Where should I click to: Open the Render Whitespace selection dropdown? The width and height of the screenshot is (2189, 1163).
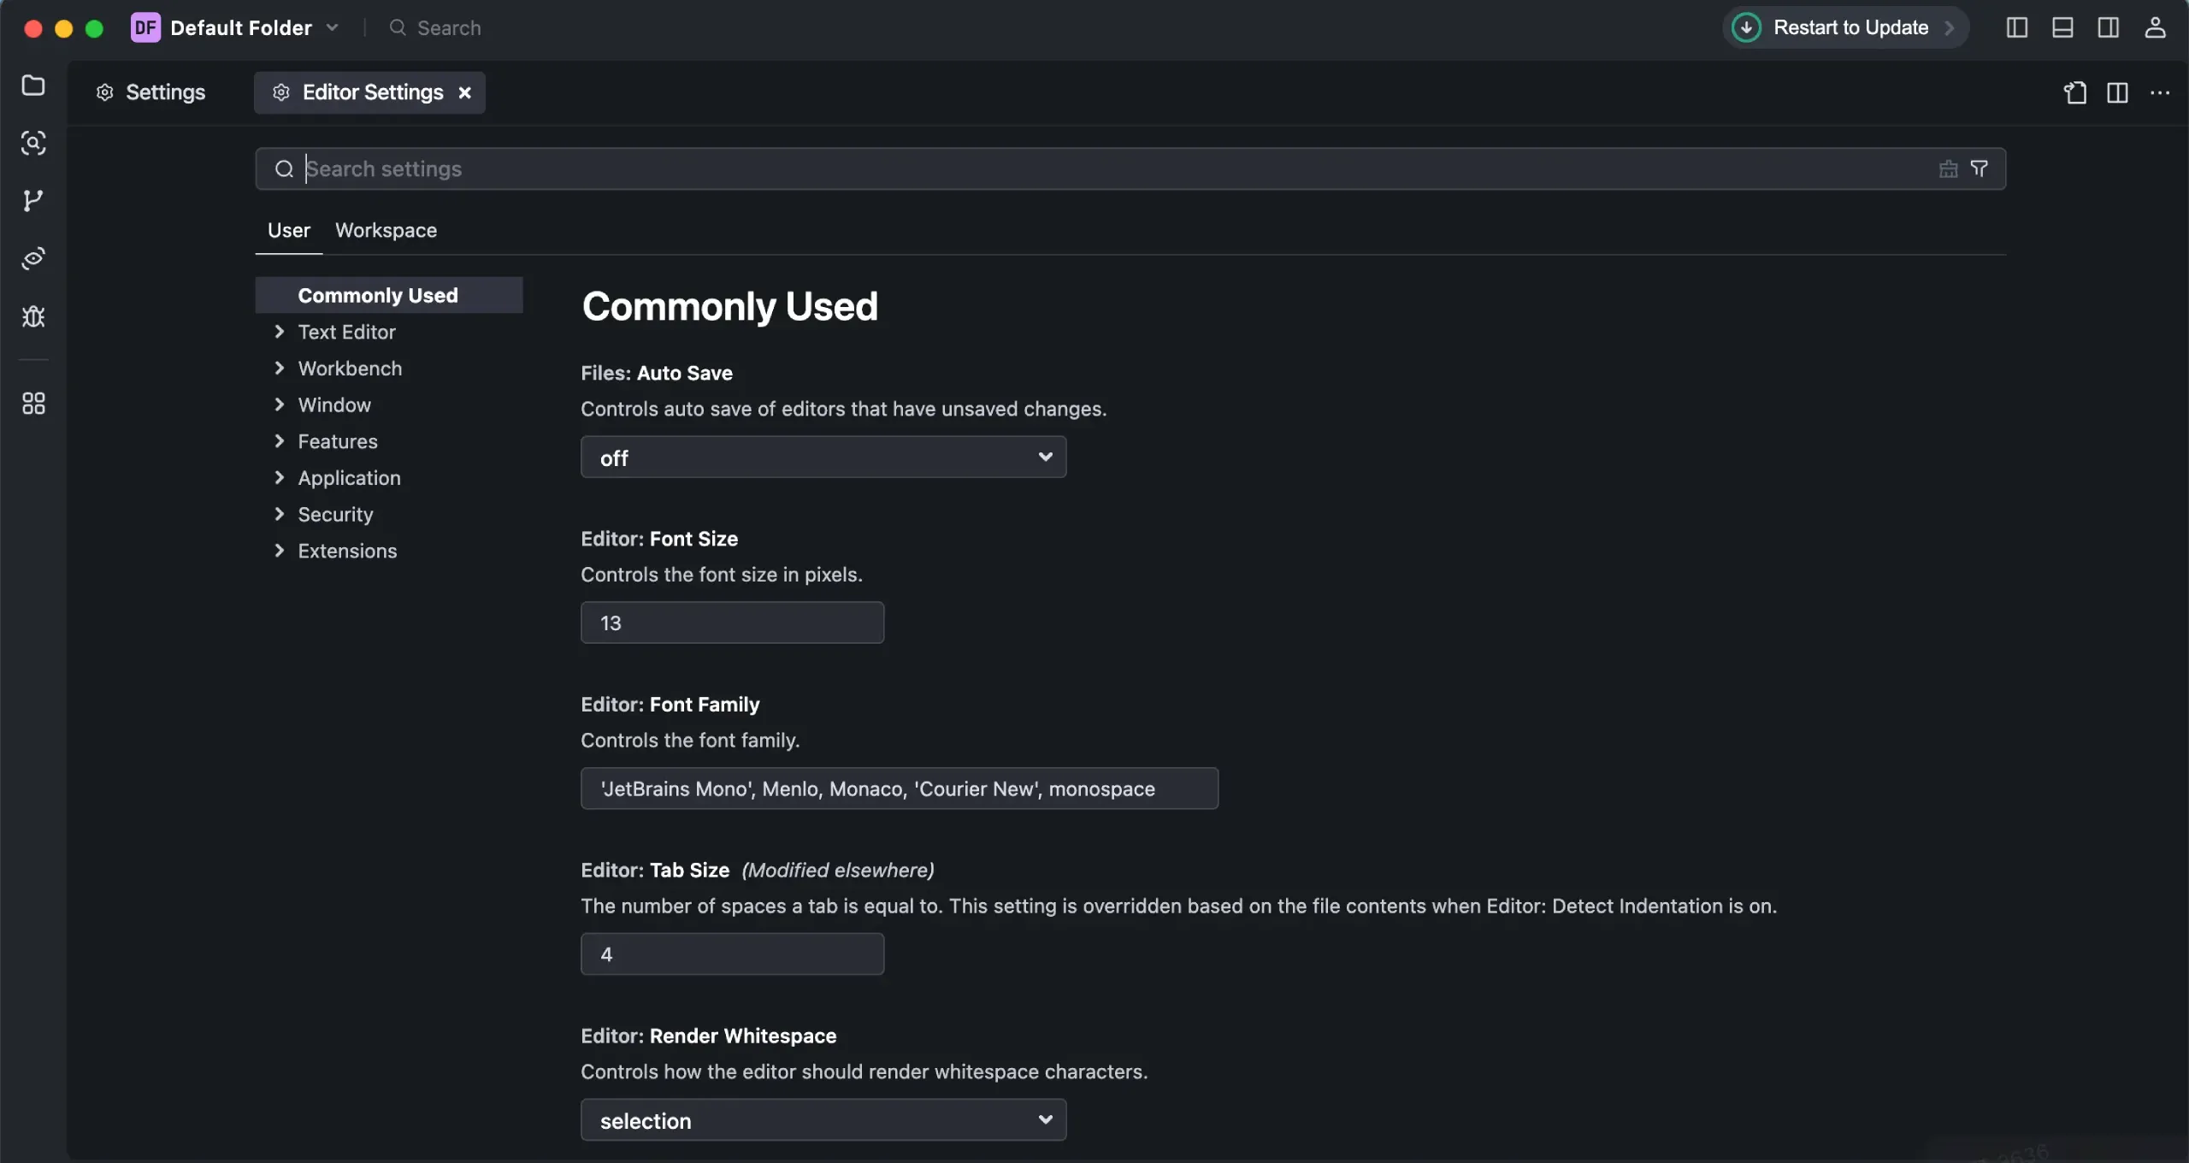tap(823, 1120)
